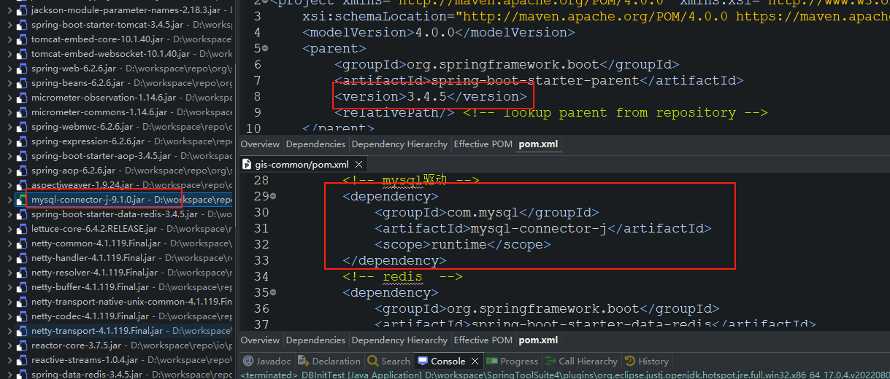Select pom.xml source tab in upper editor
890x379 pixels.
tap(538, 144)
